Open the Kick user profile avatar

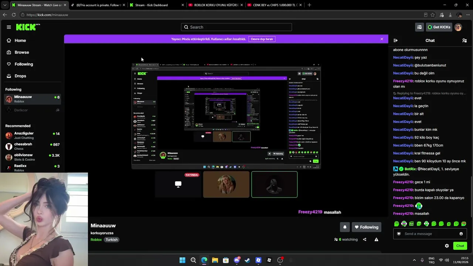click(x=458, y=27)
